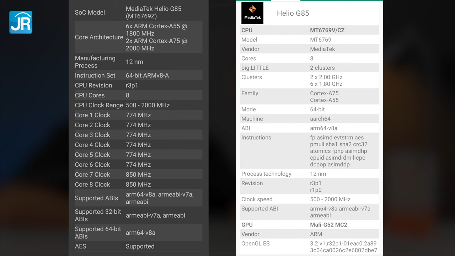The width and height of the screenshot is (455, 256).
Task: Click the Instruction Set row
Action: pyautogui.click(x=138, y=75)
